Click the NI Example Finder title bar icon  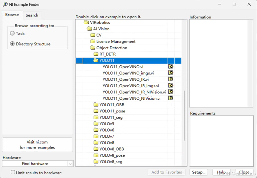5,4
